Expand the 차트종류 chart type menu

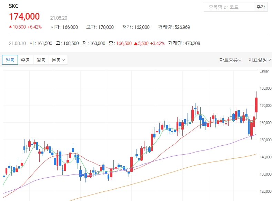click(230, 60)
